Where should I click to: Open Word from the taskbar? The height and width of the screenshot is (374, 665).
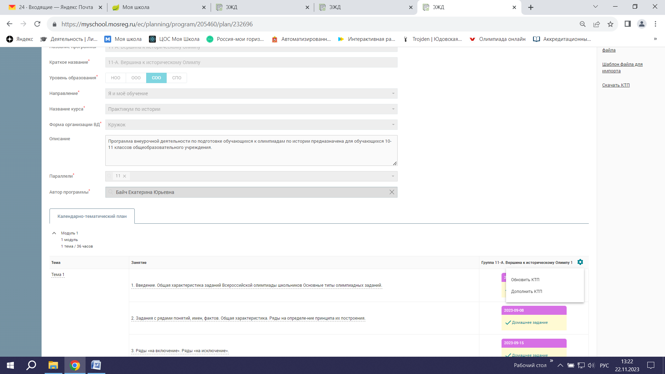point(96,365)
